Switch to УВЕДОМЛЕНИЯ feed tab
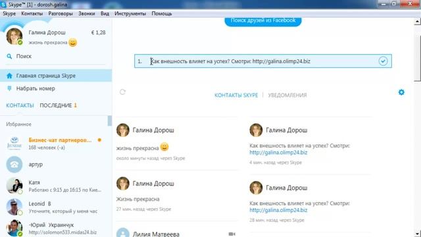The width and height of the screenshot is (421, 237). coord(287,95)
